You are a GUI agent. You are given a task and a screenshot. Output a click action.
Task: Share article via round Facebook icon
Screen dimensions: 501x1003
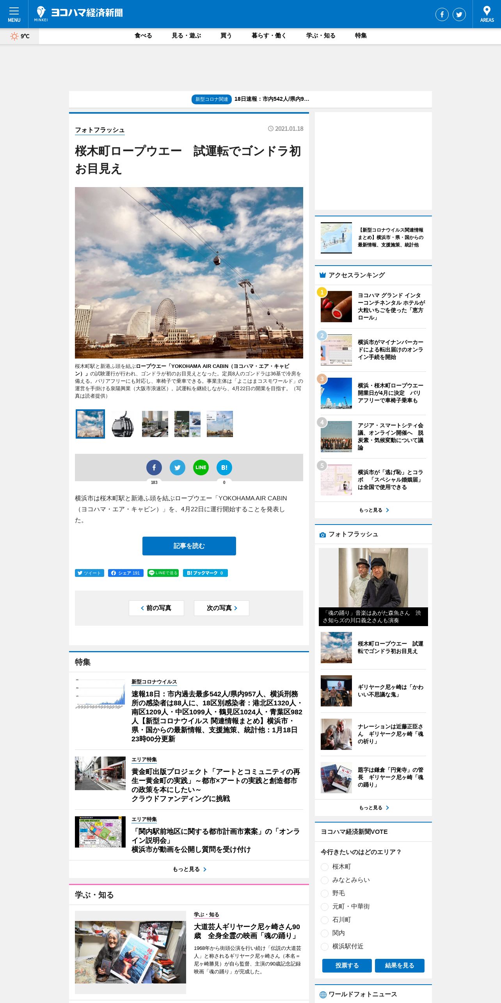(154, 468)
